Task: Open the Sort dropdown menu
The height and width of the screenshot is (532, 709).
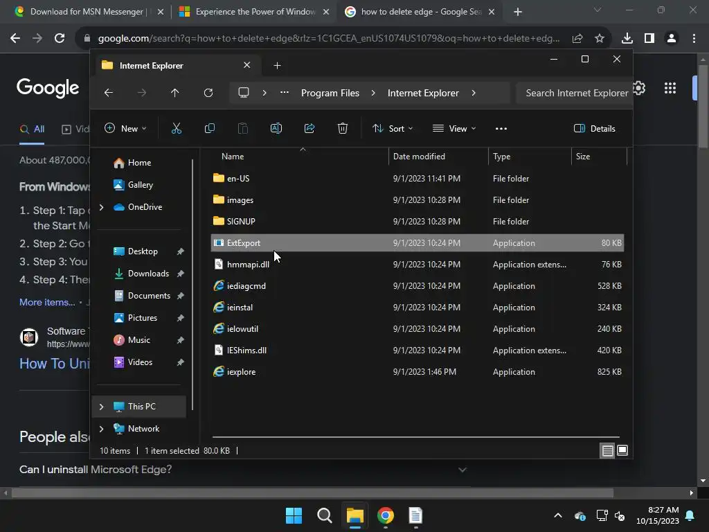Action: point(393,128)
